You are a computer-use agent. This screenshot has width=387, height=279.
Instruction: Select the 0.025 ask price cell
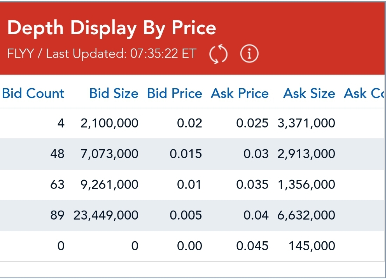coord(252,124)
